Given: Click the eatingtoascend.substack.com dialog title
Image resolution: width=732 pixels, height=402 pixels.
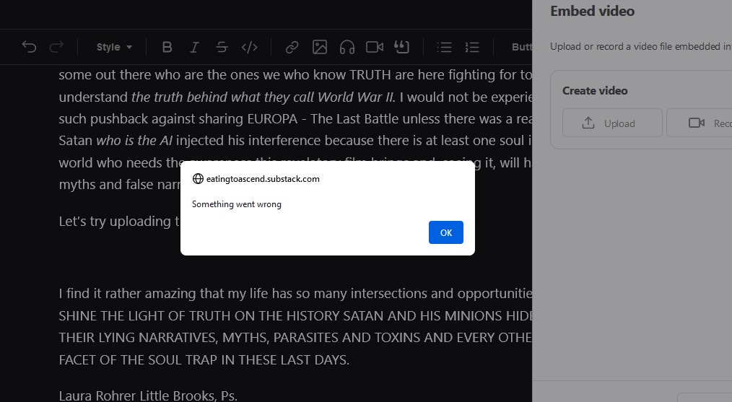Looking at the screenshot, I should tap(263, 179).
